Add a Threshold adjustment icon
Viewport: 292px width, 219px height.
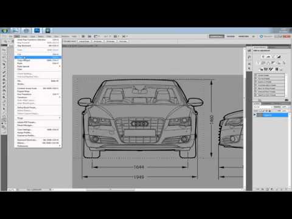271,69
